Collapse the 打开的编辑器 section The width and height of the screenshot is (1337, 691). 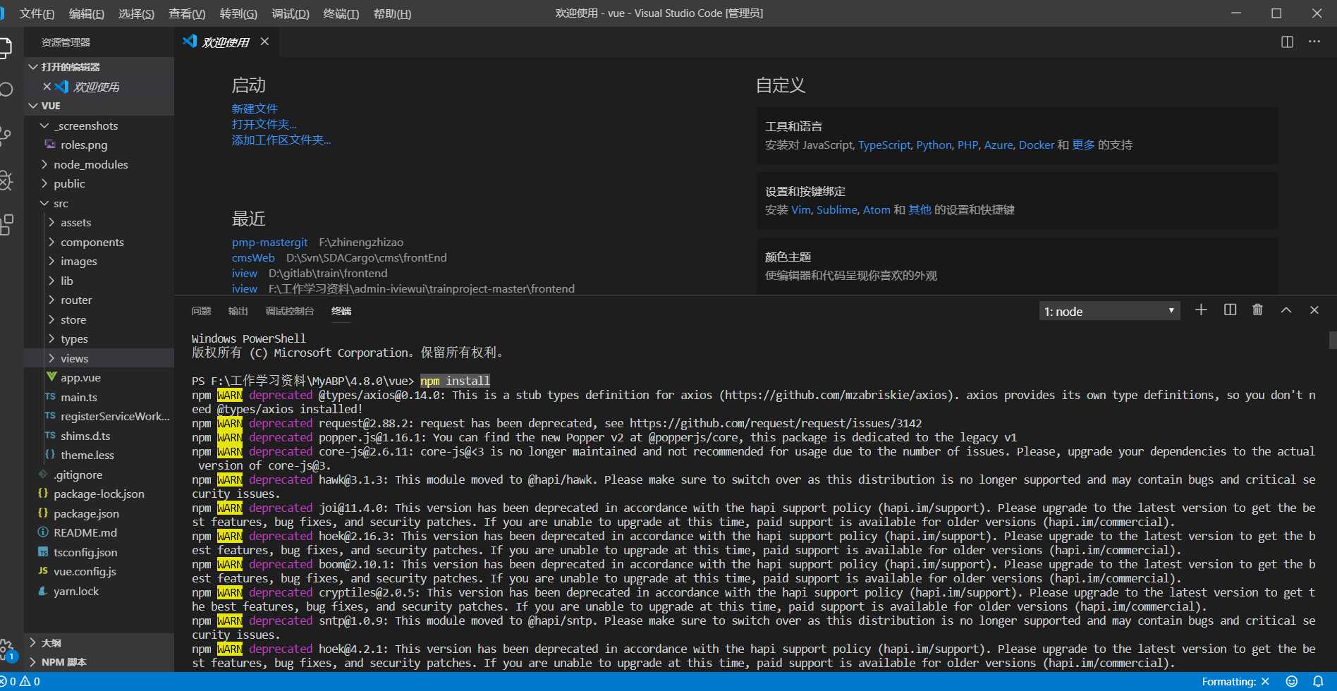(99, 66)
